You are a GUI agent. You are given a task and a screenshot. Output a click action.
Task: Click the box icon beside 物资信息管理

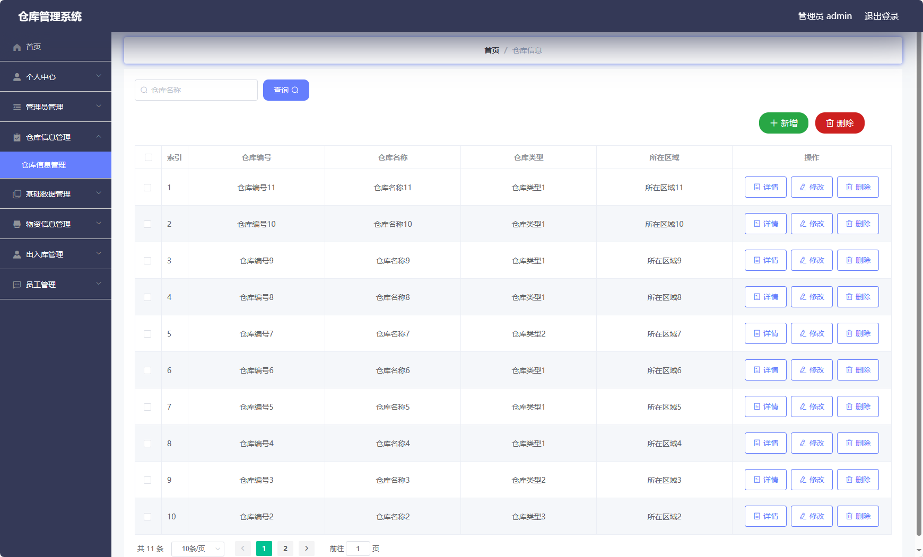coord(17,224)
